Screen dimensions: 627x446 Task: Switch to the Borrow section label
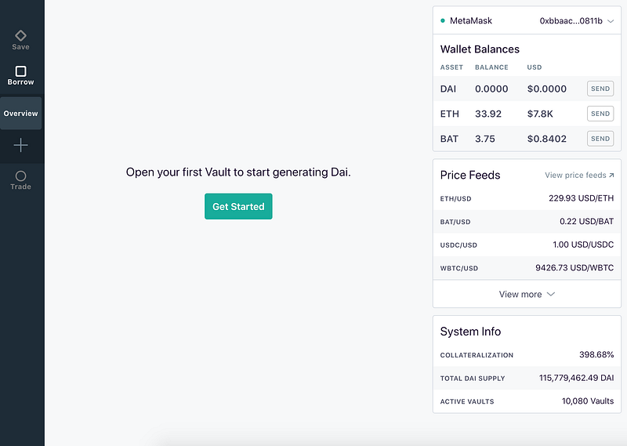(21, 82)
